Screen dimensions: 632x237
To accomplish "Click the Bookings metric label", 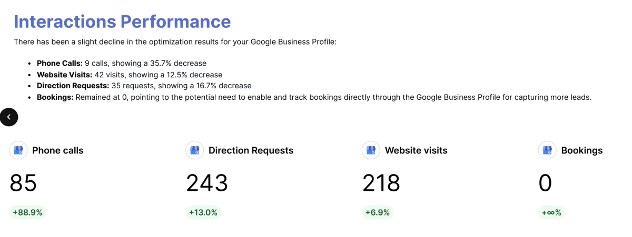I will pyautogui.click(x=582, y=150).
